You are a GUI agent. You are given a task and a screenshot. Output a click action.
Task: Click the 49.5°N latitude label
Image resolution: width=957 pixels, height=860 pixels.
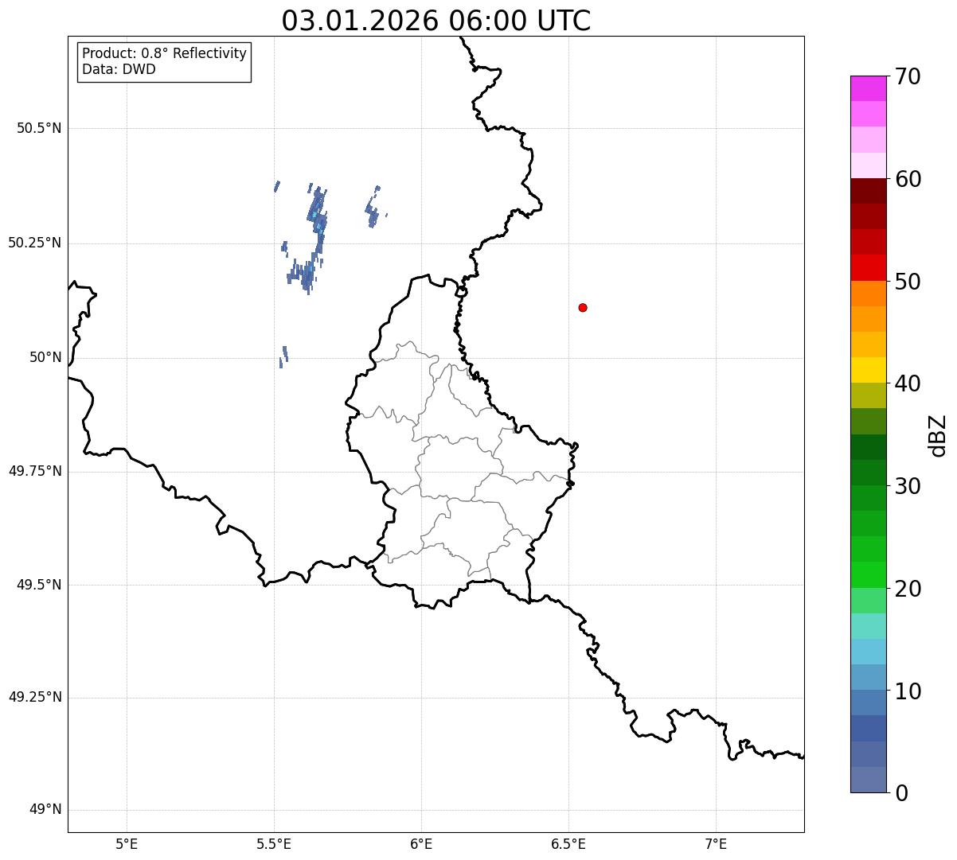39,585
